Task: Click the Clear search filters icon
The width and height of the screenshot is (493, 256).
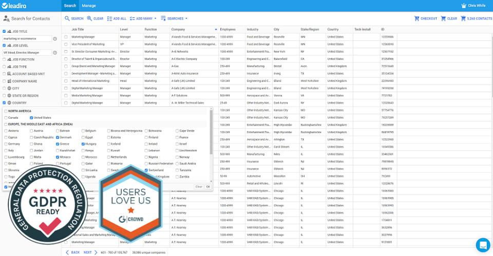Action: pos(89,18)
